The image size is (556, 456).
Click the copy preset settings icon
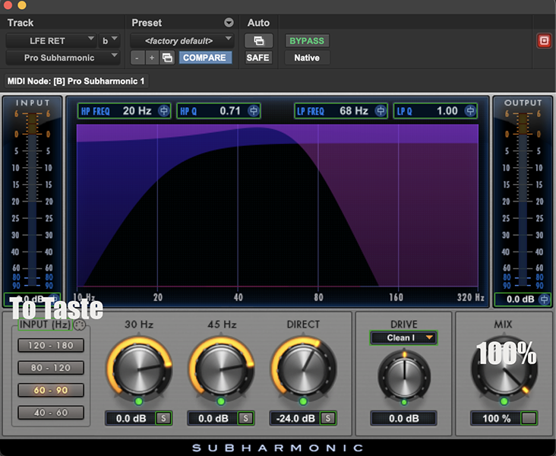[x=167, y=58]
